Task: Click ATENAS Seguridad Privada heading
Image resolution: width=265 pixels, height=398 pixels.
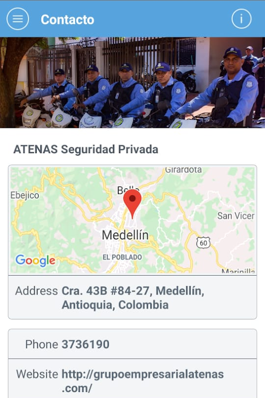Action: pos(86,149)
